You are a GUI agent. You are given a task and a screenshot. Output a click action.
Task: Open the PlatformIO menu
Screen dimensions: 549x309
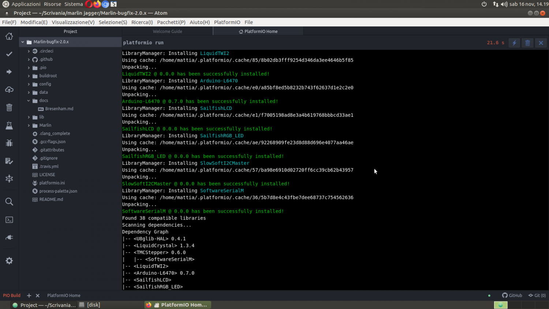pyautogui.click(x=227, y=22)
